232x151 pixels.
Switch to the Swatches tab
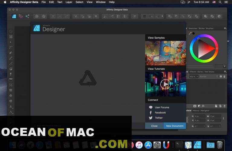tap(193, 28)
